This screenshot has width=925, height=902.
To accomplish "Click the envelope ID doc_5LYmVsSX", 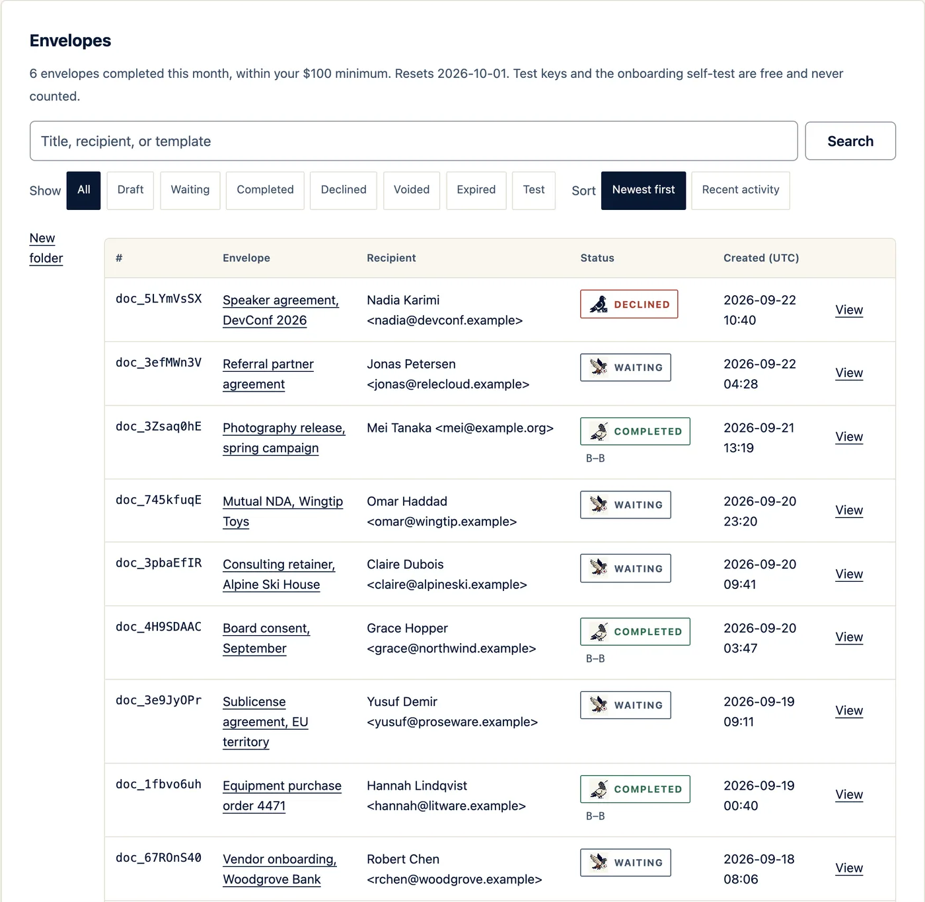I will coord(159,298).
